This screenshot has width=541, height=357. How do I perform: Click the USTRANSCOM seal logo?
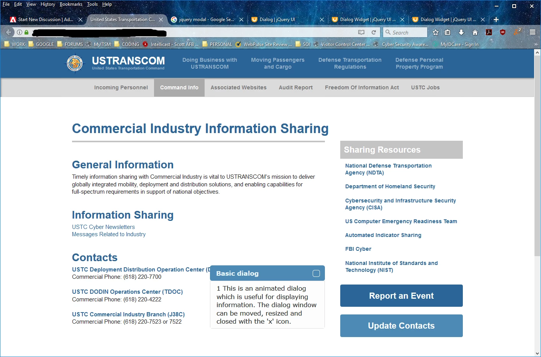point(75,63)
